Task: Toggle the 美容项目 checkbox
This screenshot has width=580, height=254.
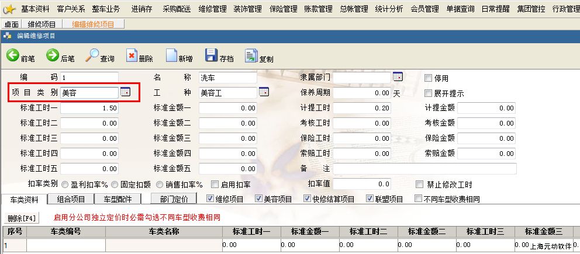Action: tap(259, 199)
